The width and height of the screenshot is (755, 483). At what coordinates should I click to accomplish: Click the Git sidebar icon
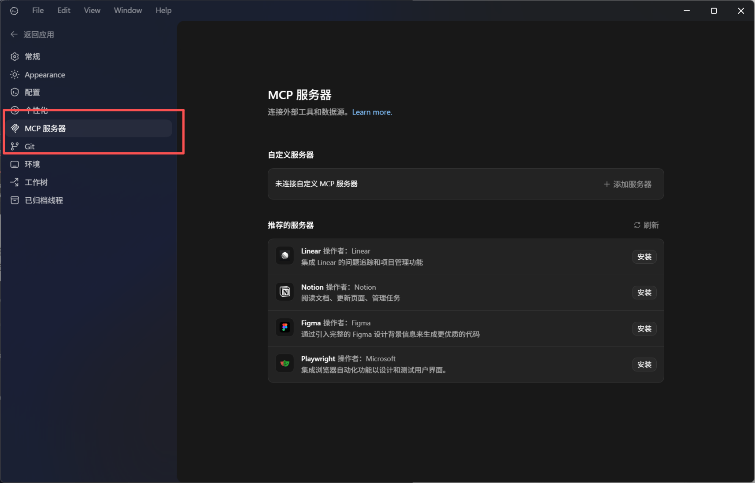point(15,146)
